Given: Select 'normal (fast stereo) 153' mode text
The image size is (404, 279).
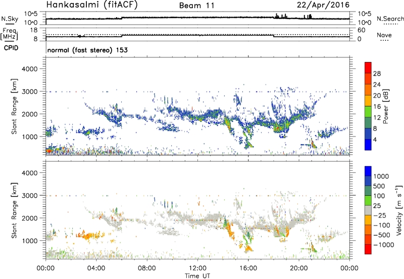Looking at the screenshot, I should click(x=87, y=50).
